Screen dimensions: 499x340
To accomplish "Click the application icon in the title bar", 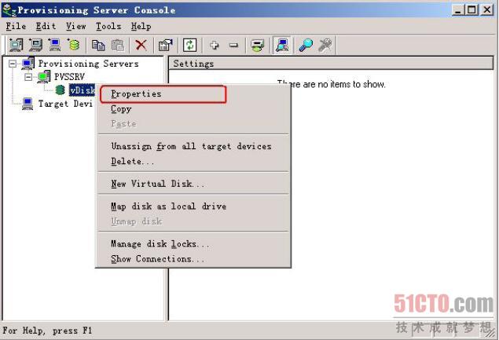I will pyautogui.click(x=9, y=10).
